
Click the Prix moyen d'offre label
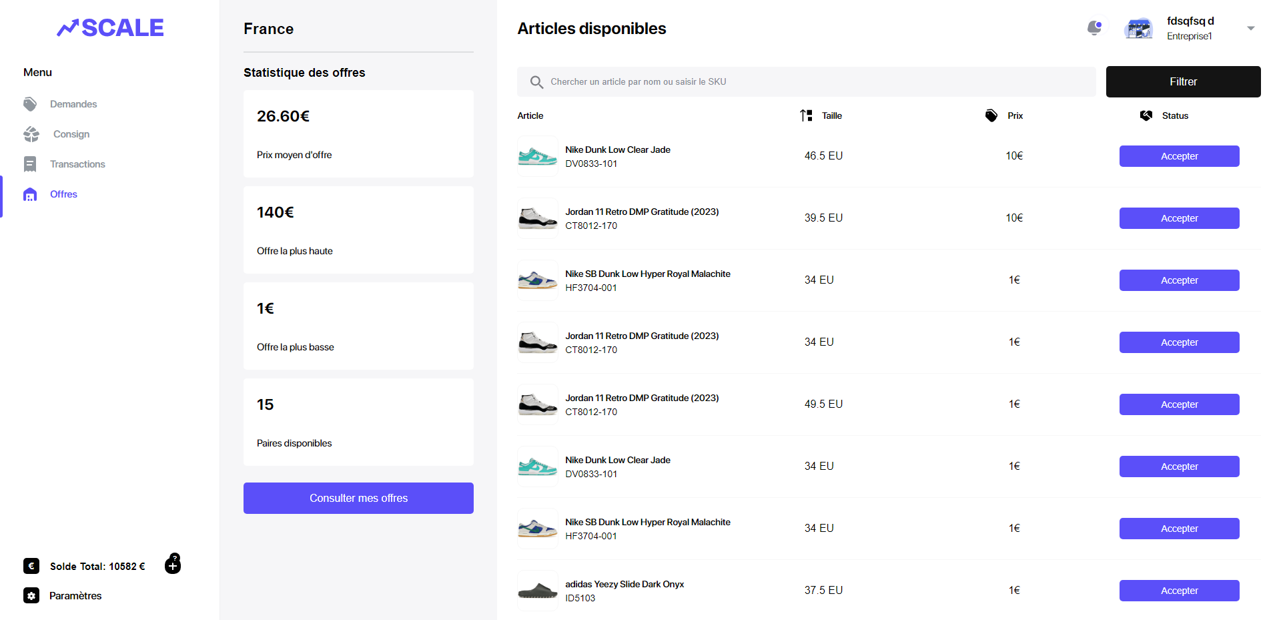click(294, 155)
